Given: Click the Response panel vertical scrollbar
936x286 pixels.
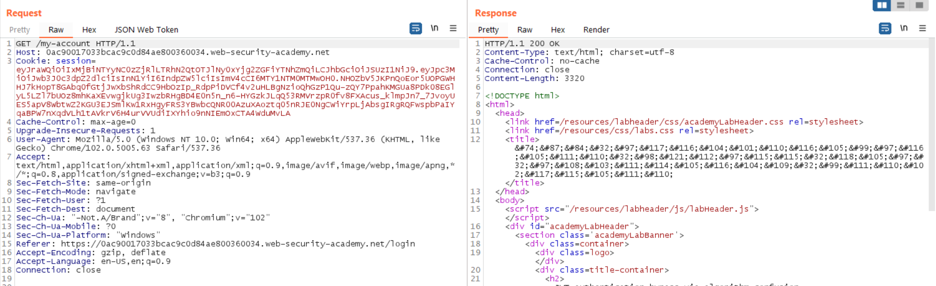Looking at the screenshot, I should point(932,124).
